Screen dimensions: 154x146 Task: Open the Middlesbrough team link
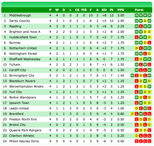[x=20, y=15]
